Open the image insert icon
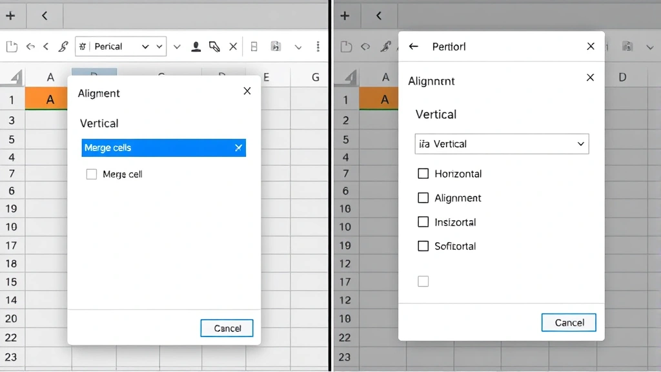Viewport: 661px width, 372px height. (276, 46)
